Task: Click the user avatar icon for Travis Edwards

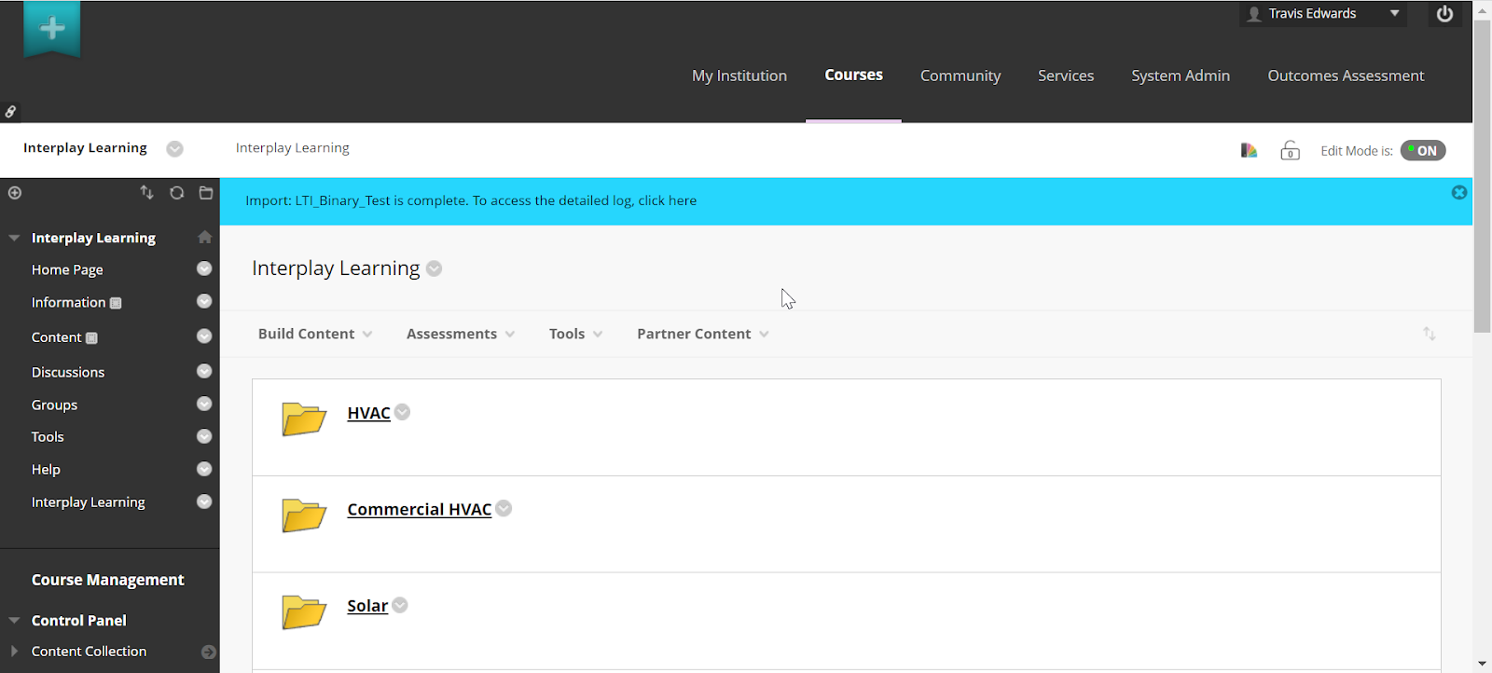Action: pyautogui.click(x=1254, y=14)
